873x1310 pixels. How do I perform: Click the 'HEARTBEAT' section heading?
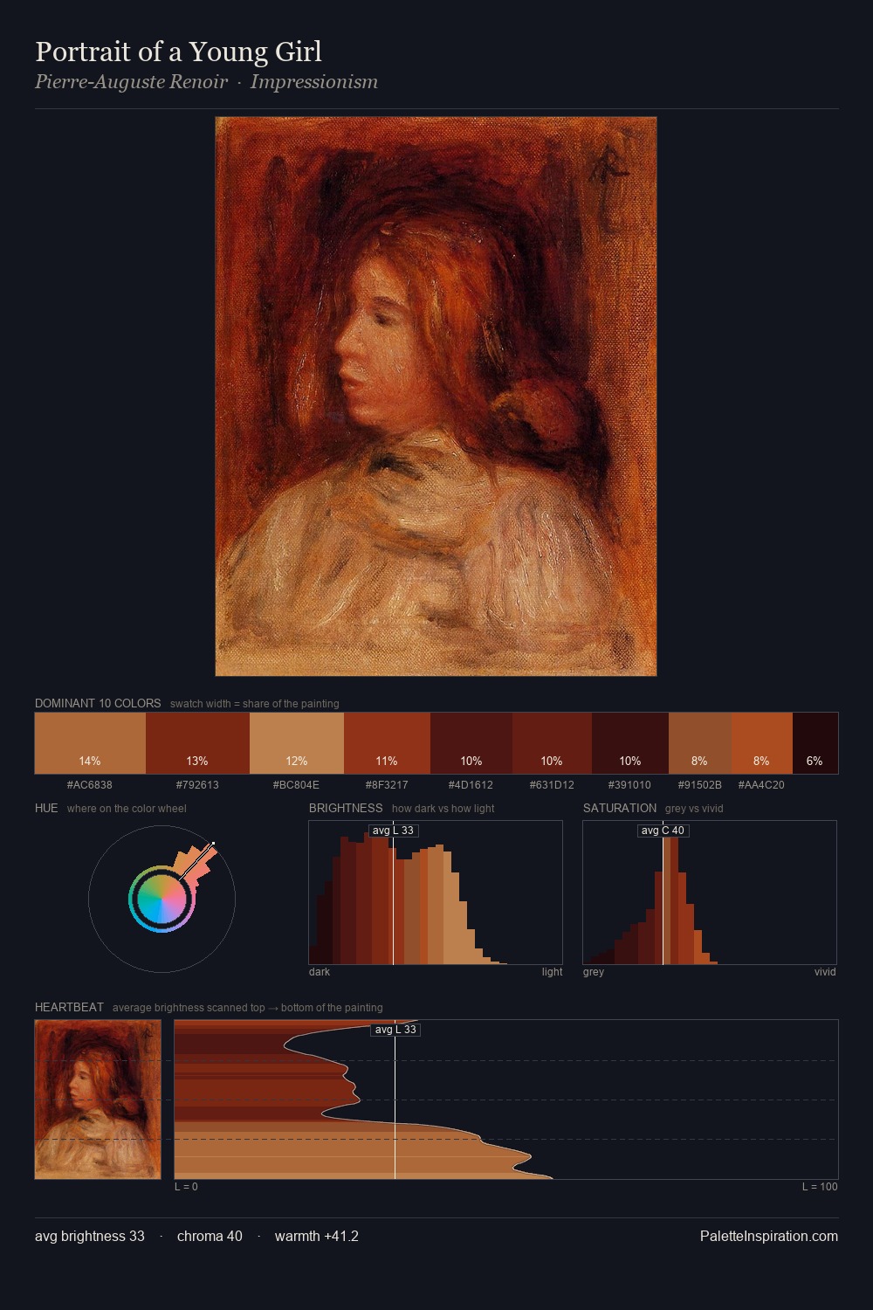point(69,1007)
